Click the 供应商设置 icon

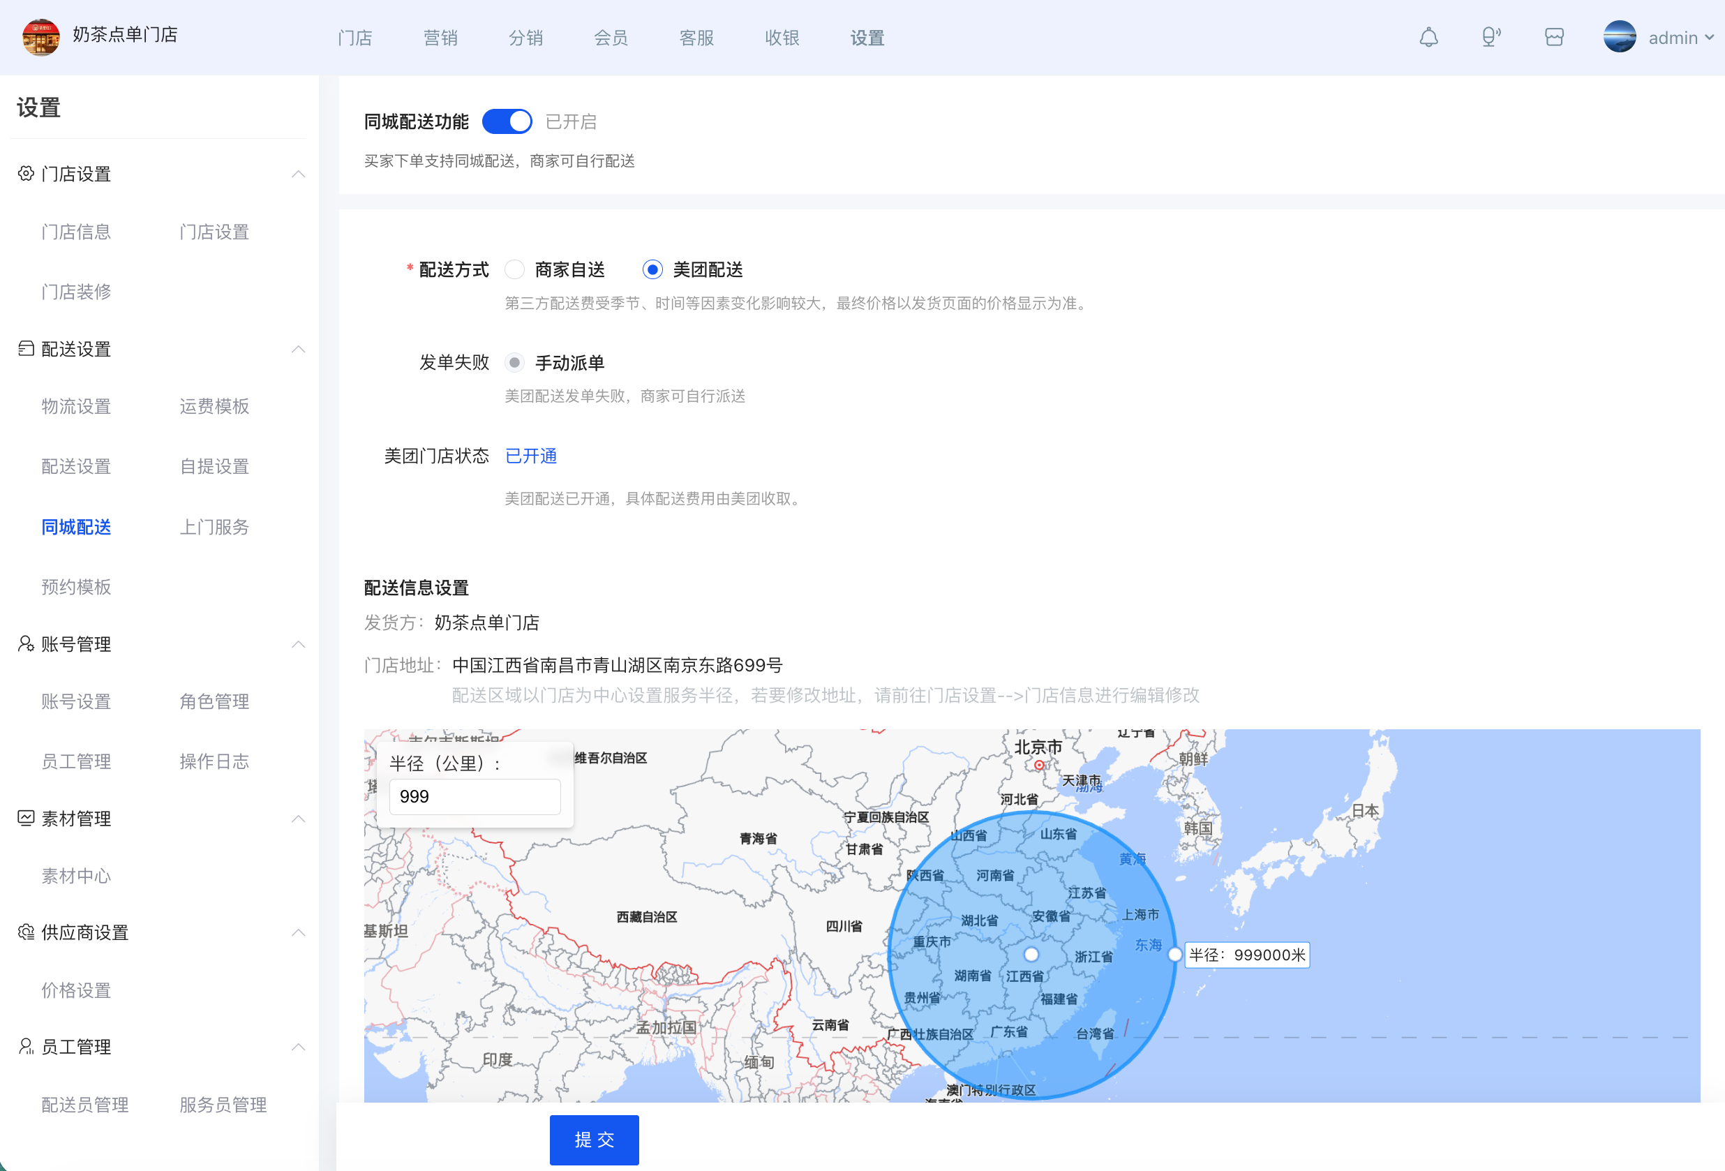pos(26,932)
